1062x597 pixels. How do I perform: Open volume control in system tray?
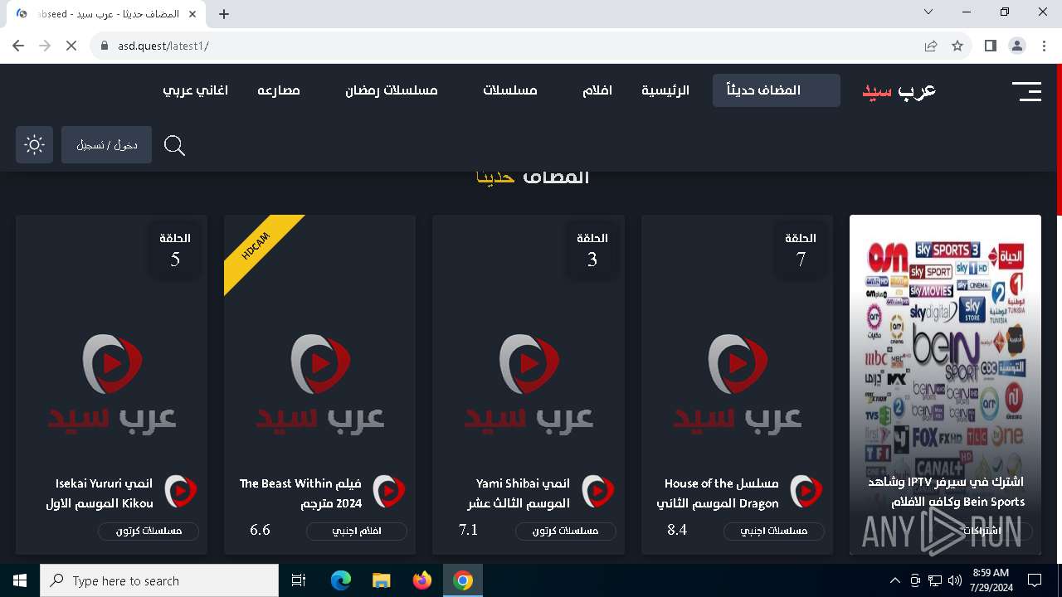pos(955,580)
